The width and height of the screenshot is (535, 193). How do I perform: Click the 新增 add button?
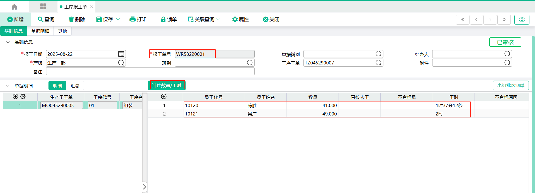click(15, 19)
